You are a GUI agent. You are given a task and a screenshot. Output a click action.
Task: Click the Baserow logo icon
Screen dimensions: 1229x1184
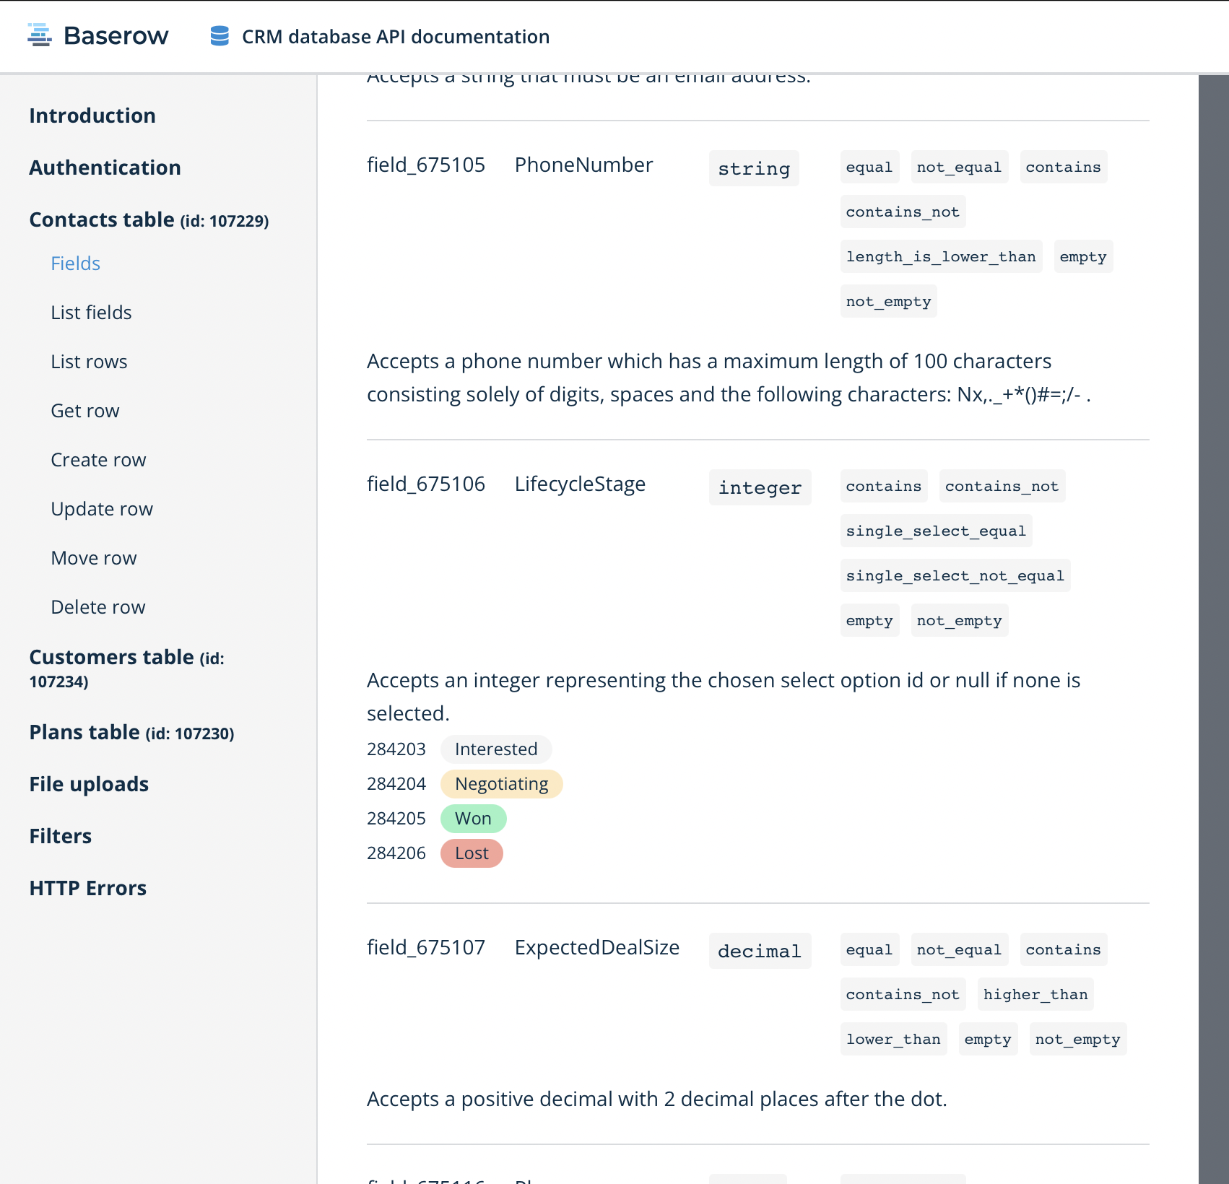pyautogui.click(x=40, y=35)
